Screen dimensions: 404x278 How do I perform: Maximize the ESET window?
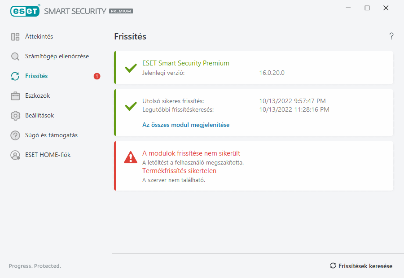367,8
